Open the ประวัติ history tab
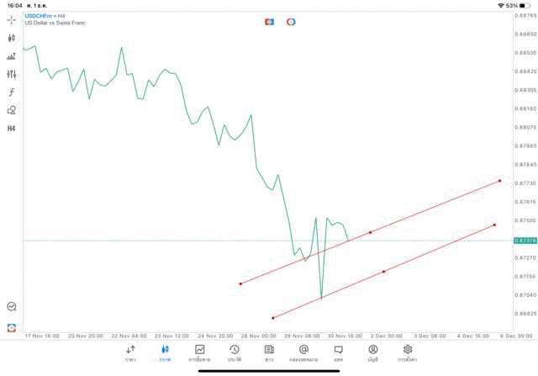The height and width of the screenshot is (376, 538). tap(235, 352)
